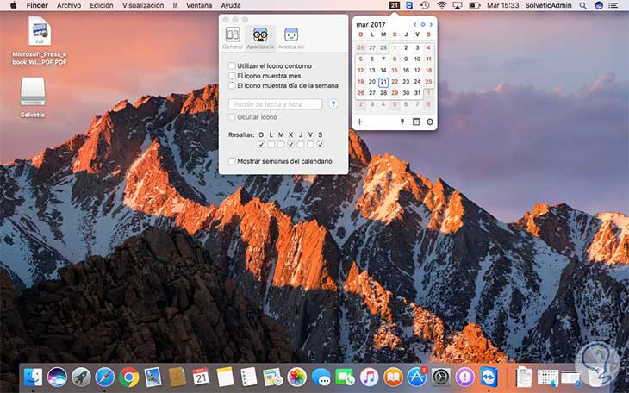
Task: Switch to the General preferences tab
Action: [x=233, y=37]
